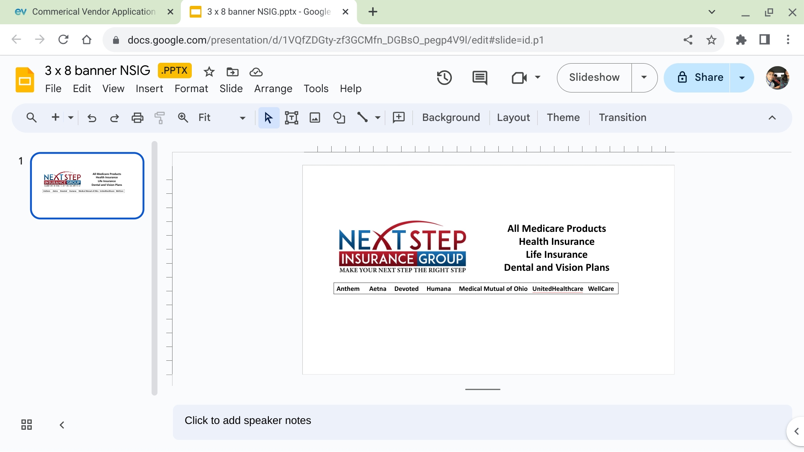Image resolution: width=804 pixels, height=452 pixels.
Task: Select the line tool
Action: point(362,118)
